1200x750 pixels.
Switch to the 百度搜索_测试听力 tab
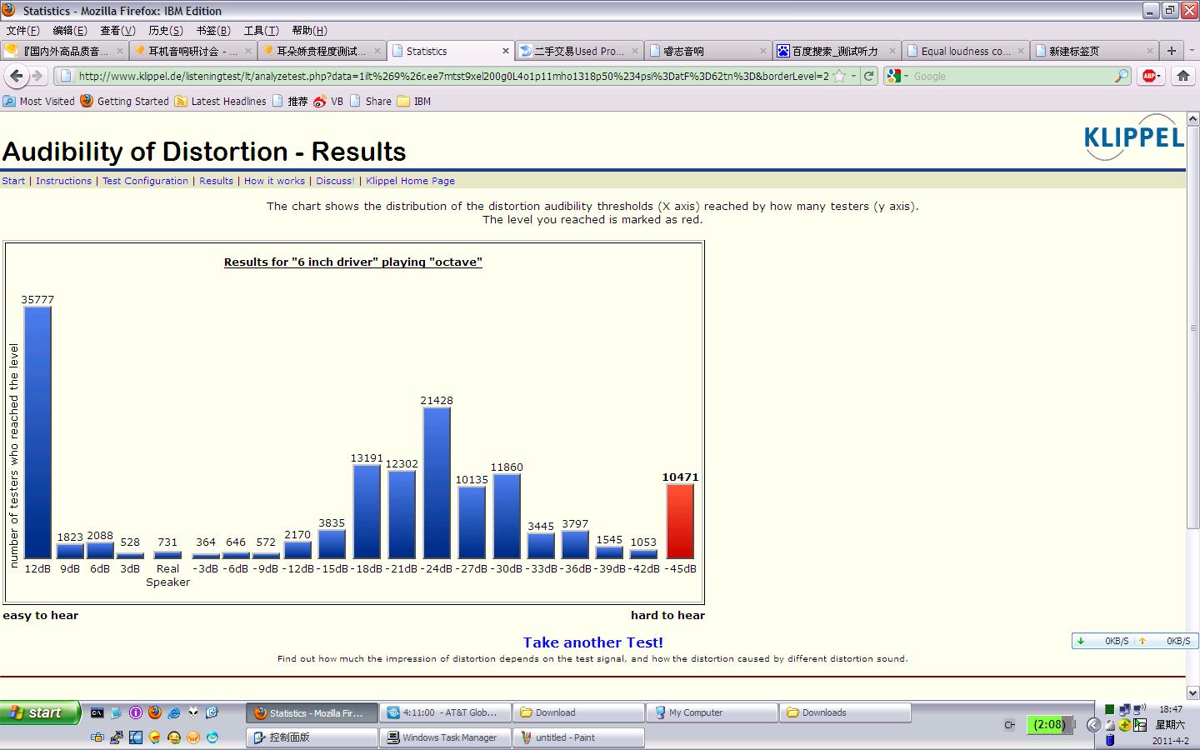[x=836, y=51]
